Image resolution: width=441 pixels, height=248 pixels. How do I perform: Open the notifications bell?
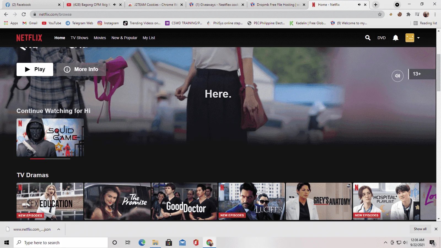[x=396, y=38]
